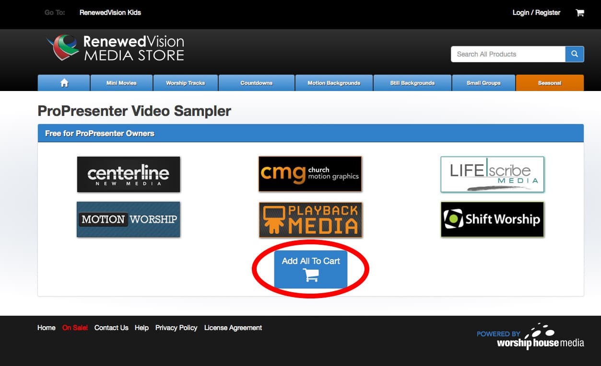Viewport: 601px width, 366px height.
Task: Go to the Small Groups tab
Action: 483,83
